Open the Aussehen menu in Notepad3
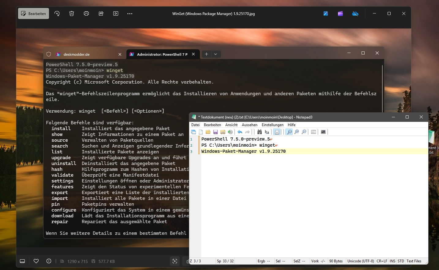The height and width of the screenshot is (270, 439). [x=250, y=125]
